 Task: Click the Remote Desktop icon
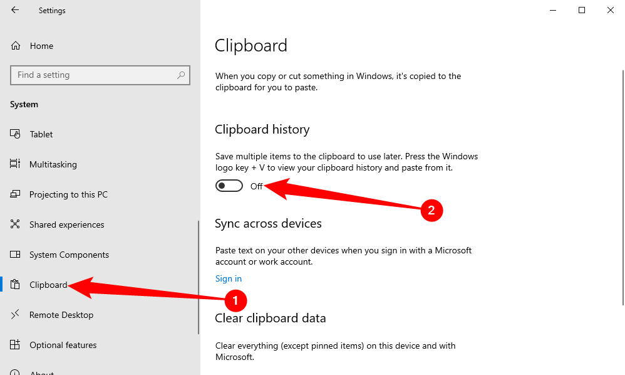coord(16,315)
